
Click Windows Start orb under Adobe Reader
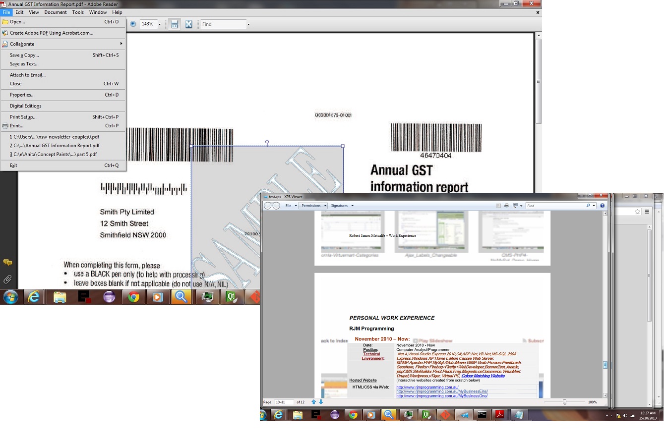(x=10, y=297)
